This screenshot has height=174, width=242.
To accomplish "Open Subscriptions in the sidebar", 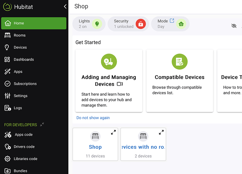I will 34,84.
